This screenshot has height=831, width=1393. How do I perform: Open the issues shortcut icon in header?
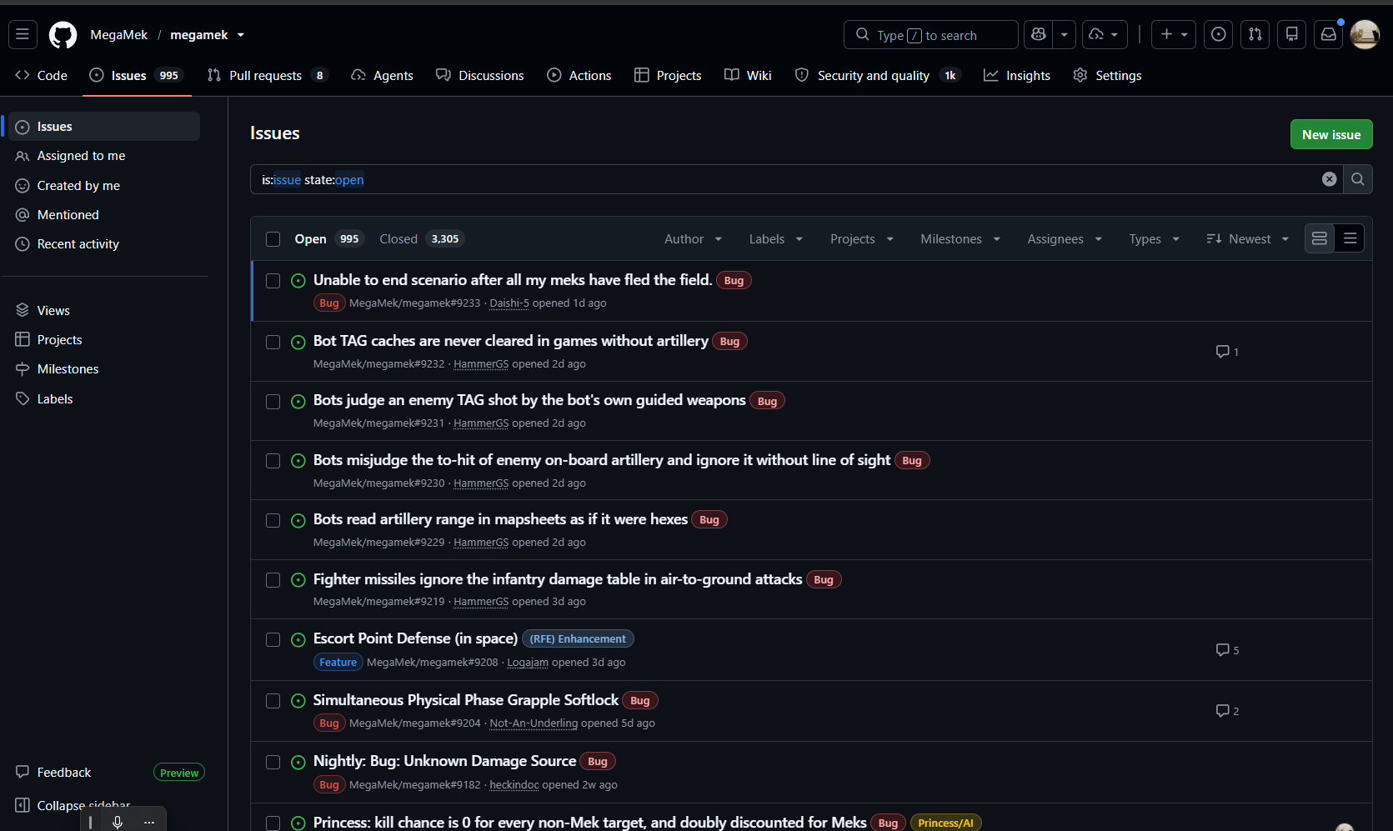(x=1219, y=34)
